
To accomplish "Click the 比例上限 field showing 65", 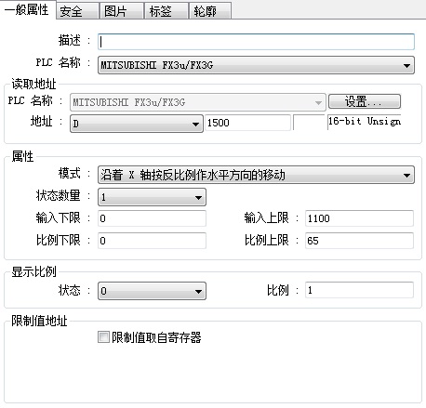I will pyautogui.click(x=359, y=241).
